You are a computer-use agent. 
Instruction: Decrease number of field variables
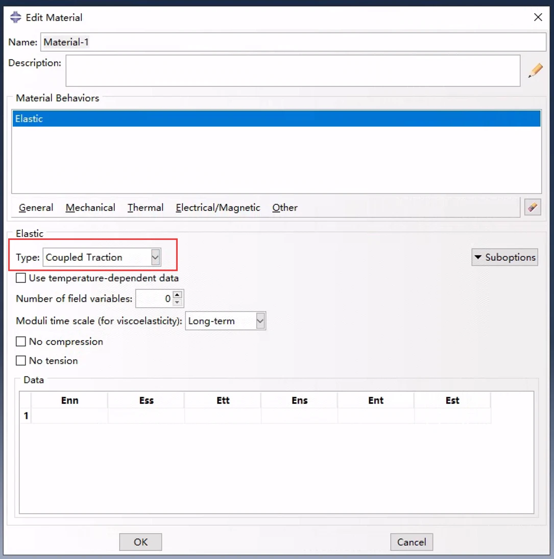pos(177,302)
